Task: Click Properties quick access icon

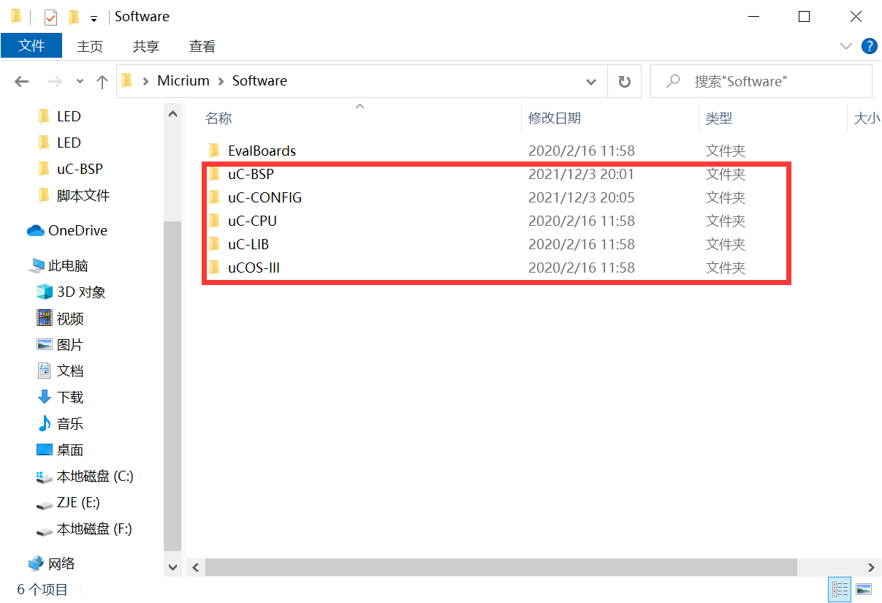Action: point(50,16)
